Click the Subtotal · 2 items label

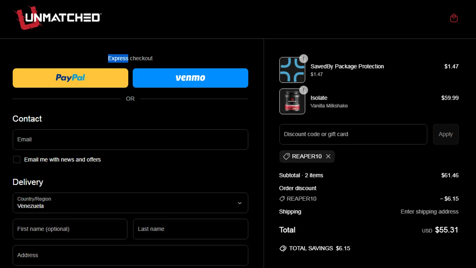pyautogui.click(x=301, y=175)
